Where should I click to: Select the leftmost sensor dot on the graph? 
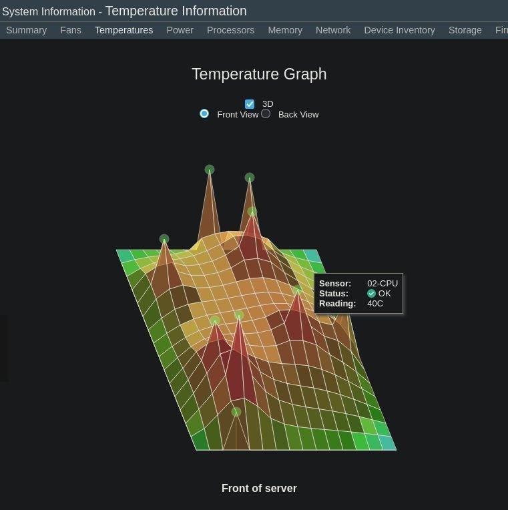[x=164, y=239]
